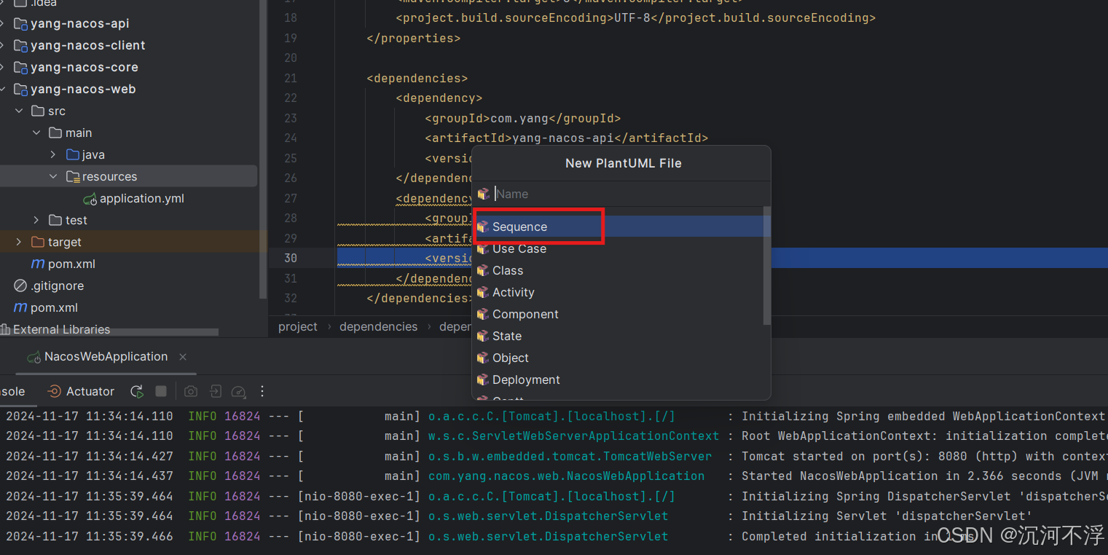The height and width of the screenshot is (555, 1108).
Task: Click the camera thread dump icon
Action: (191, 391)
